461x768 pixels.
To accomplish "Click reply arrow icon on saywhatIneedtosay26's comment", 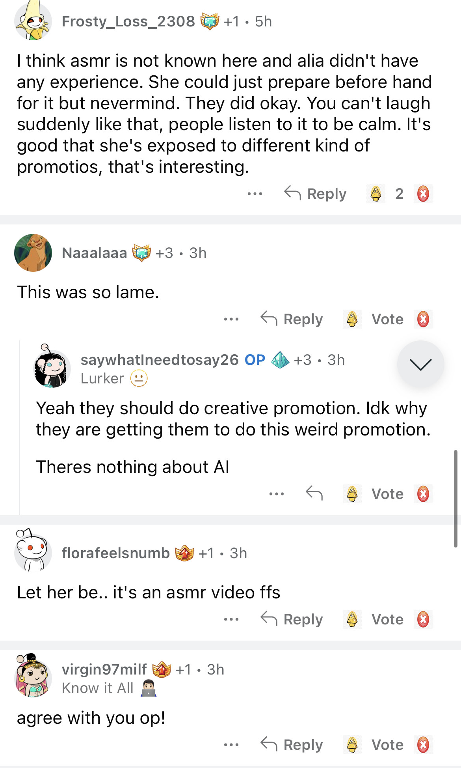I will tap(314, 493).
